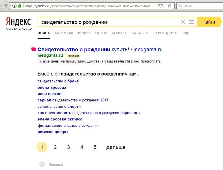Open suggestion елена аросева актриса
Image resolution: width=223 pixels, height=170 pixels.
coord(60,119)
